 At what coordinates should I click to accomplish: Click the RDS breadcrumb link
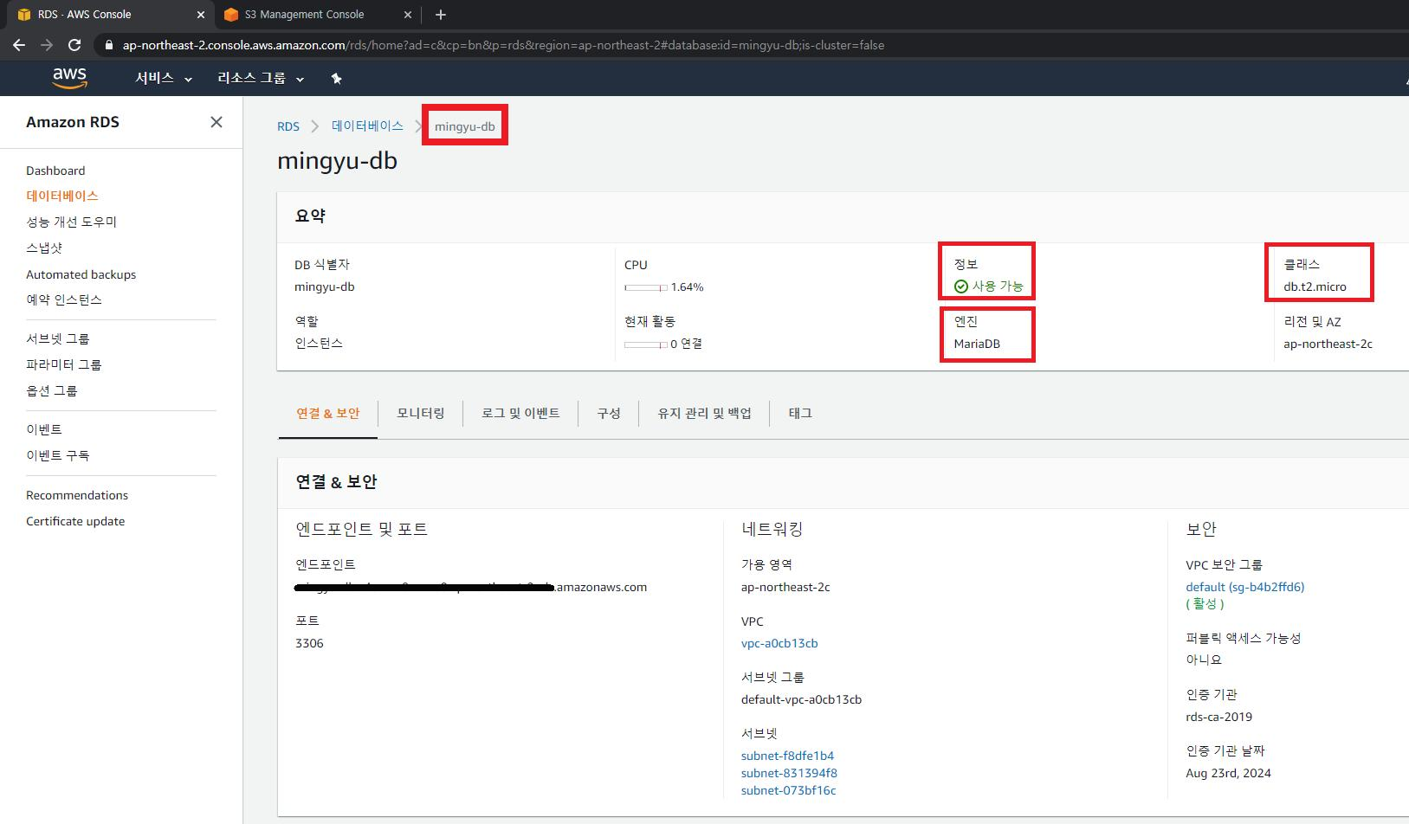coord(288,126)
